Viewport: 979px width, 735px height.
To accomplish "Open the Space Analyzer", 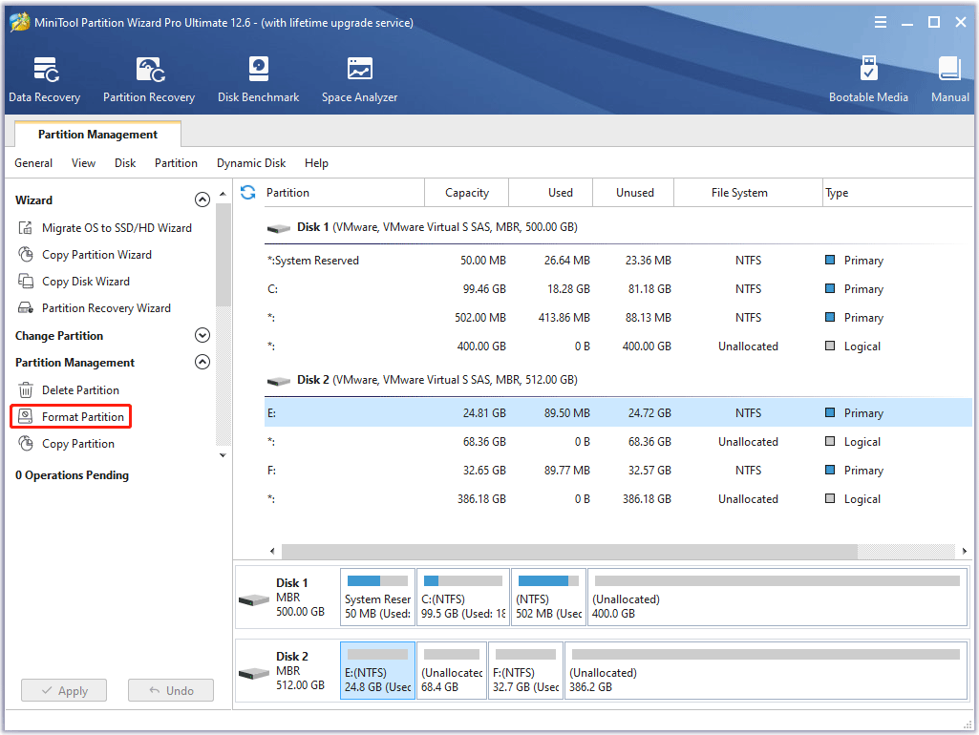I will 359,79.
